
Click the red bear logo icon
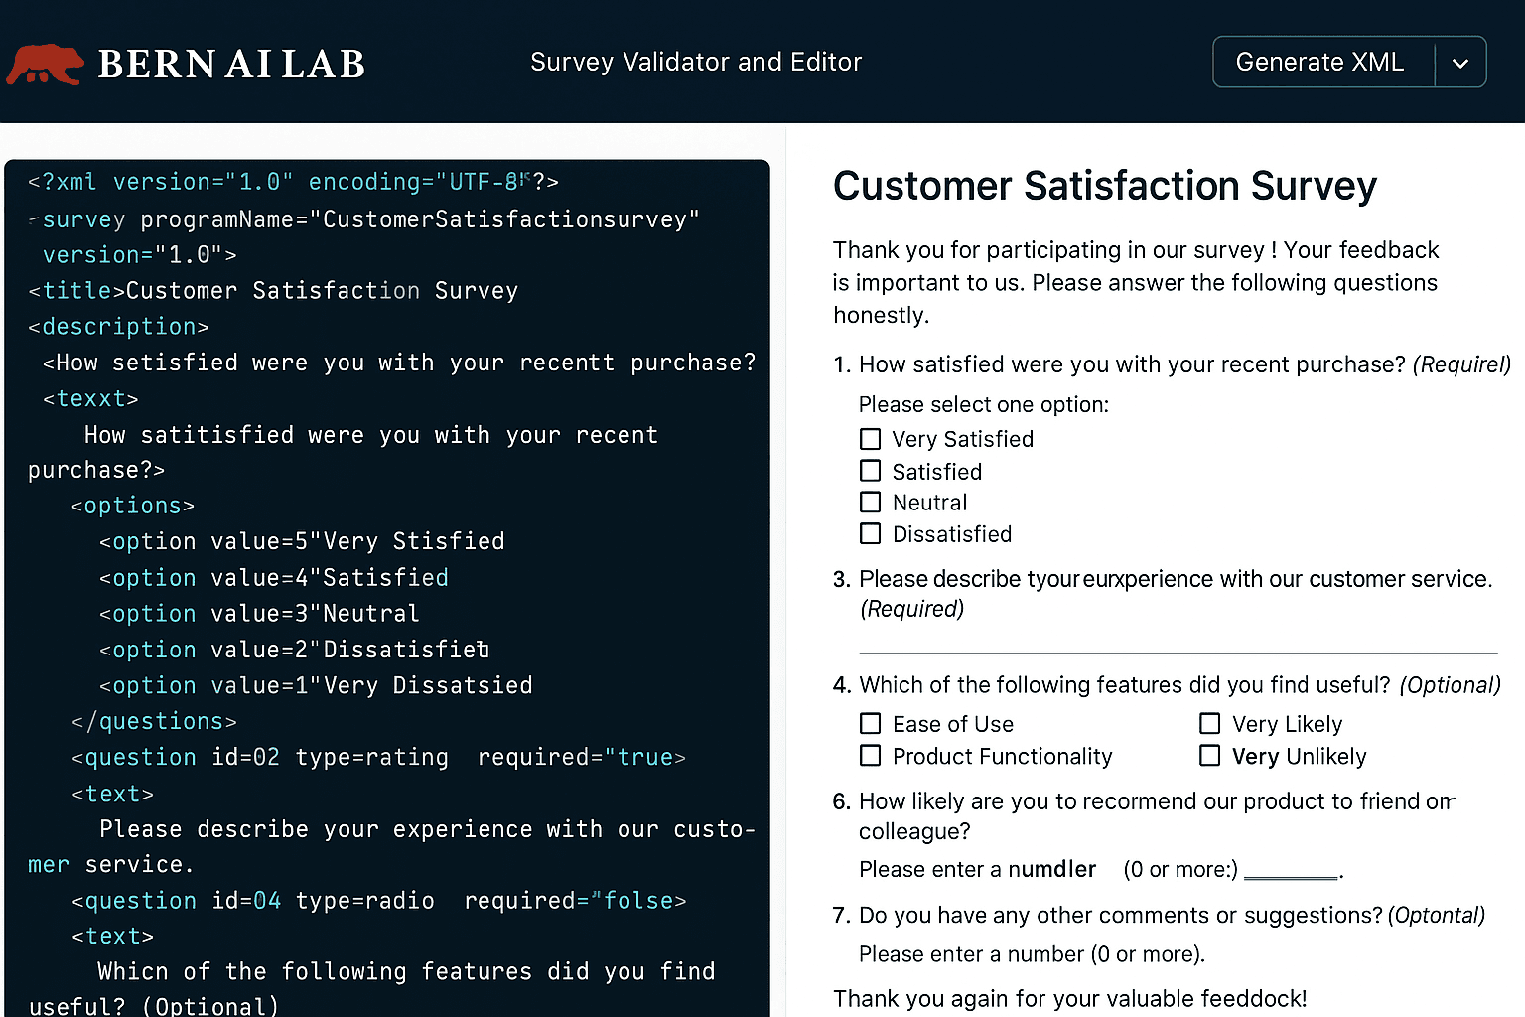point(46,65)
